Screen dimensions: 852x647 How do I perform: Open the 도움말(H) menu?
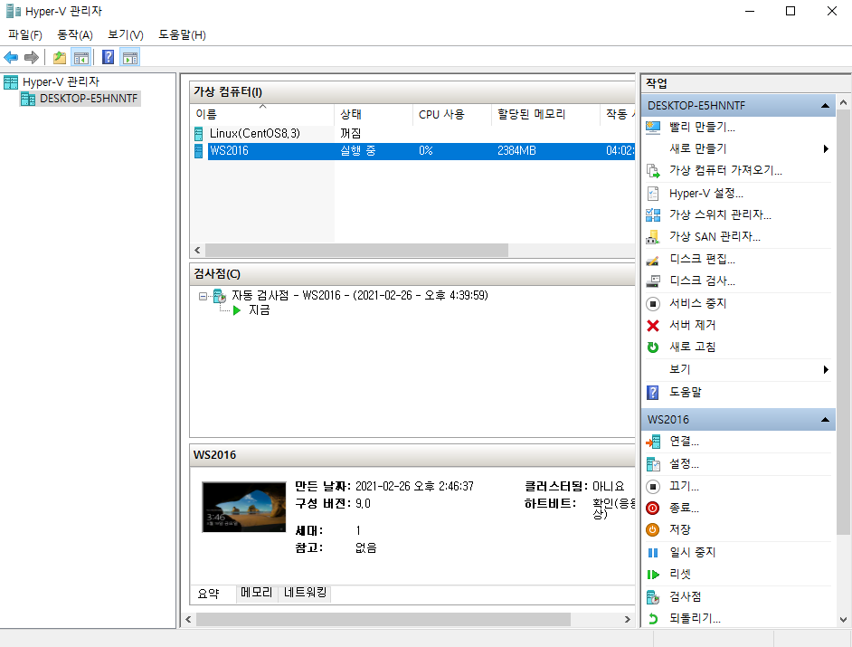(x=182, y=34)
